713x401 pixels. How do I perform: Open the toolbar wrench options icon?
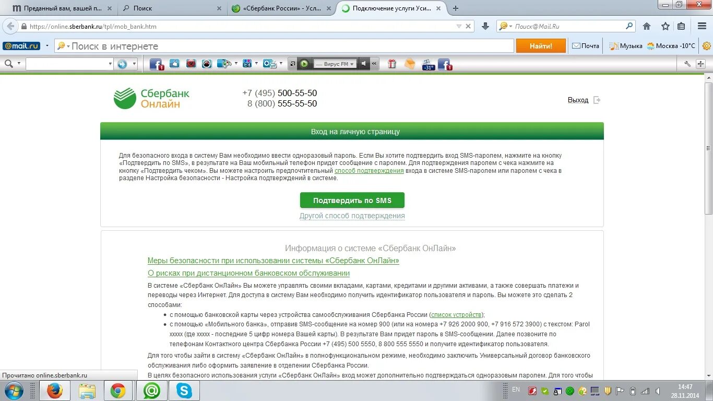click(687, 64)
